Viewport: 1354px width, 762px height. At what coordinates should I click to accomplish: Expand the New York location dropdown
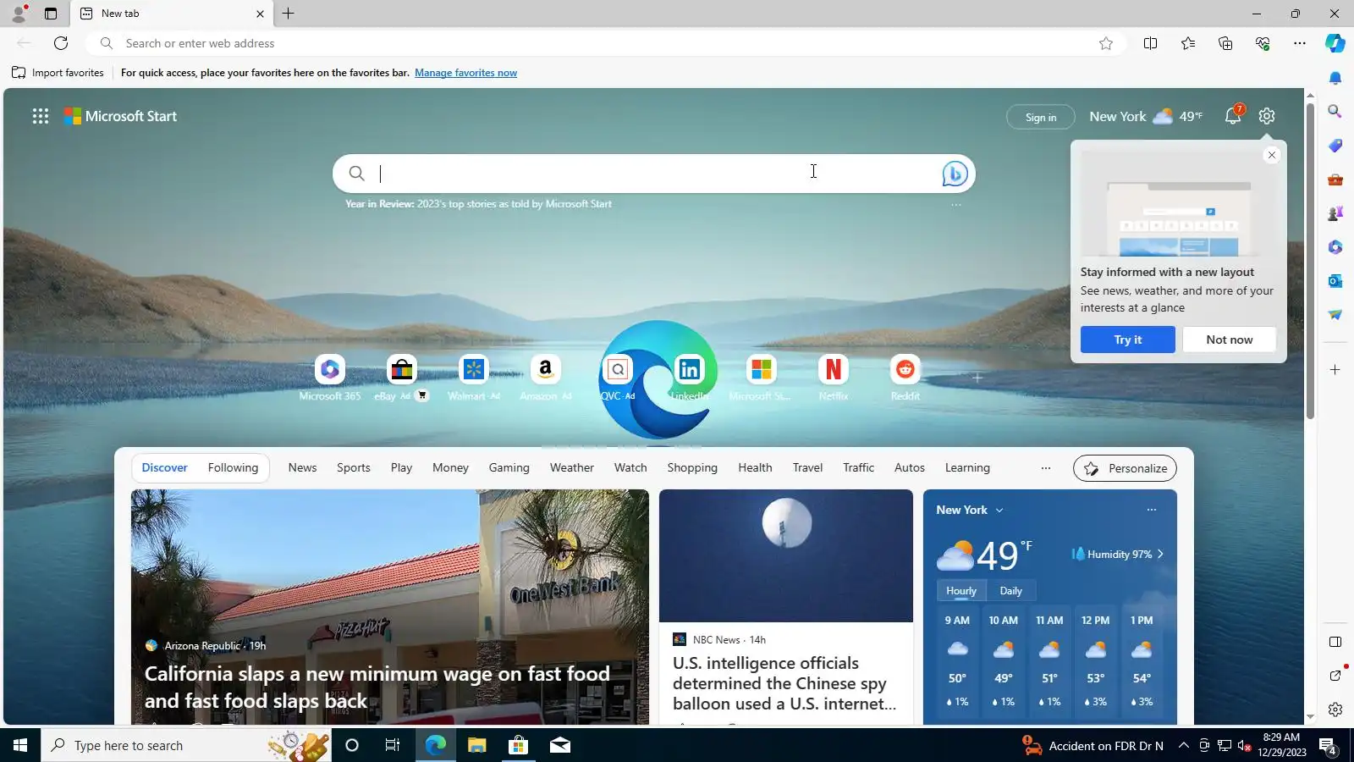pos(999,511)
